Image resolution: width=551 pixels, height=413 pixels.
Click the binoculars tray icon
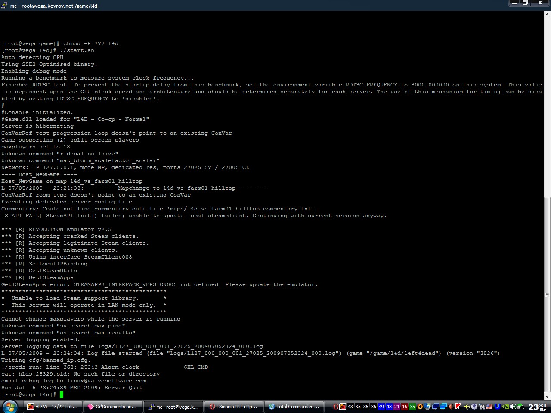click(482, 407)
